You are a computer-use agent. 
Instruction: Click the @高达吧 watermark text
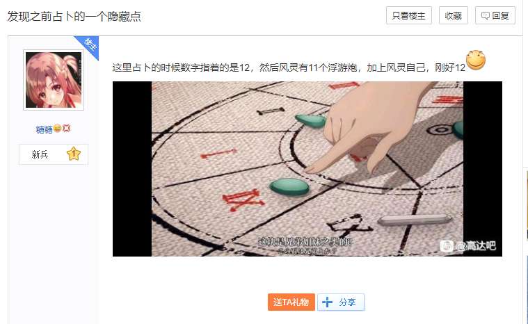(476, 246)
